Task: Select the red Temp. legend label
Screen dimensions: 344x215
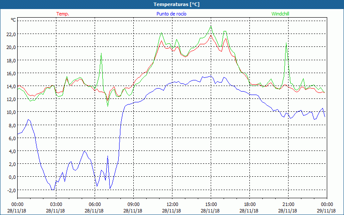Action: [63, 14]
